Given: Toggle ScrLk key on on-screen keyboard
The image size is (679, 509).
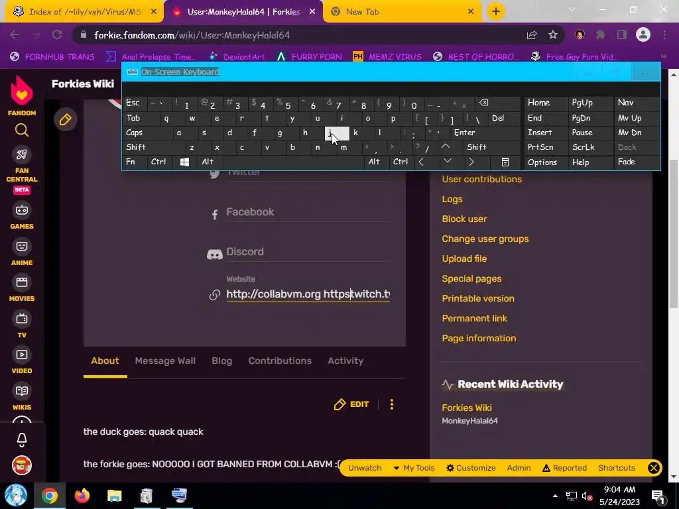Looking at the screenshot, I should tap(589, 147).
